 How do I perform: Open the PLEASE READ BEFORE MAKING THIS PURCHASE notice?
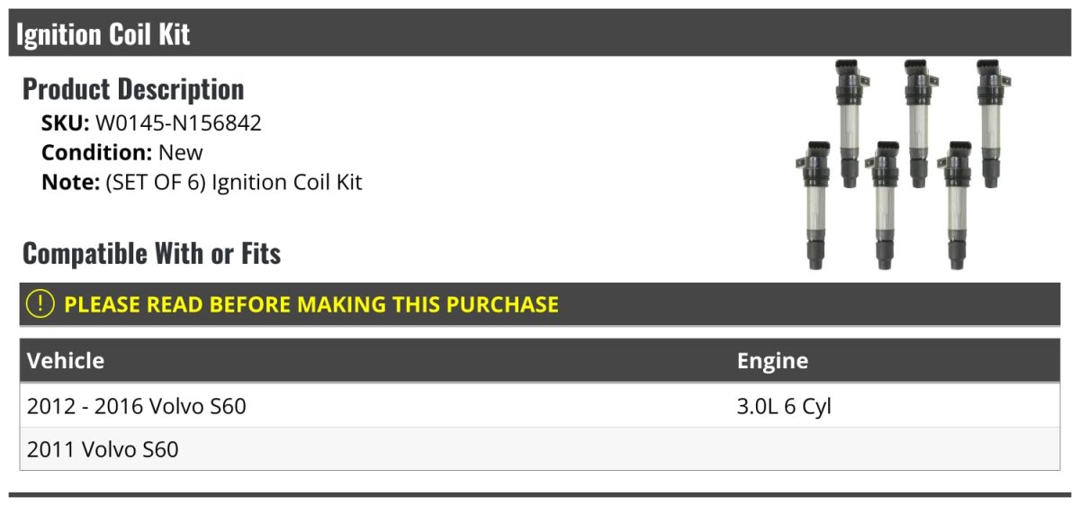coord(310,304)
